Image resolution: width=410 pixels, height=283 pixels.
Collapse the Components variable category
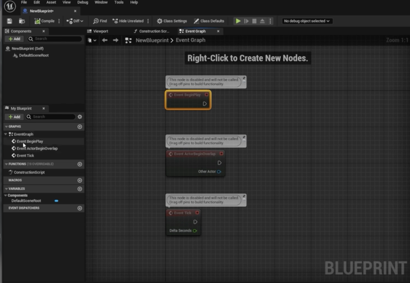pyautogui.click(x=6, y=195)
